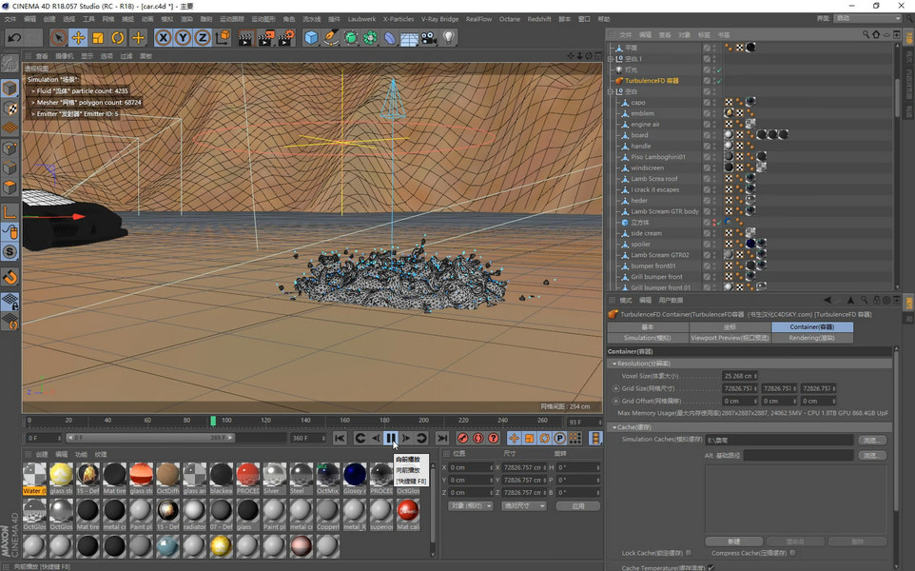Open the Laubwerk menu

(361, 19)
